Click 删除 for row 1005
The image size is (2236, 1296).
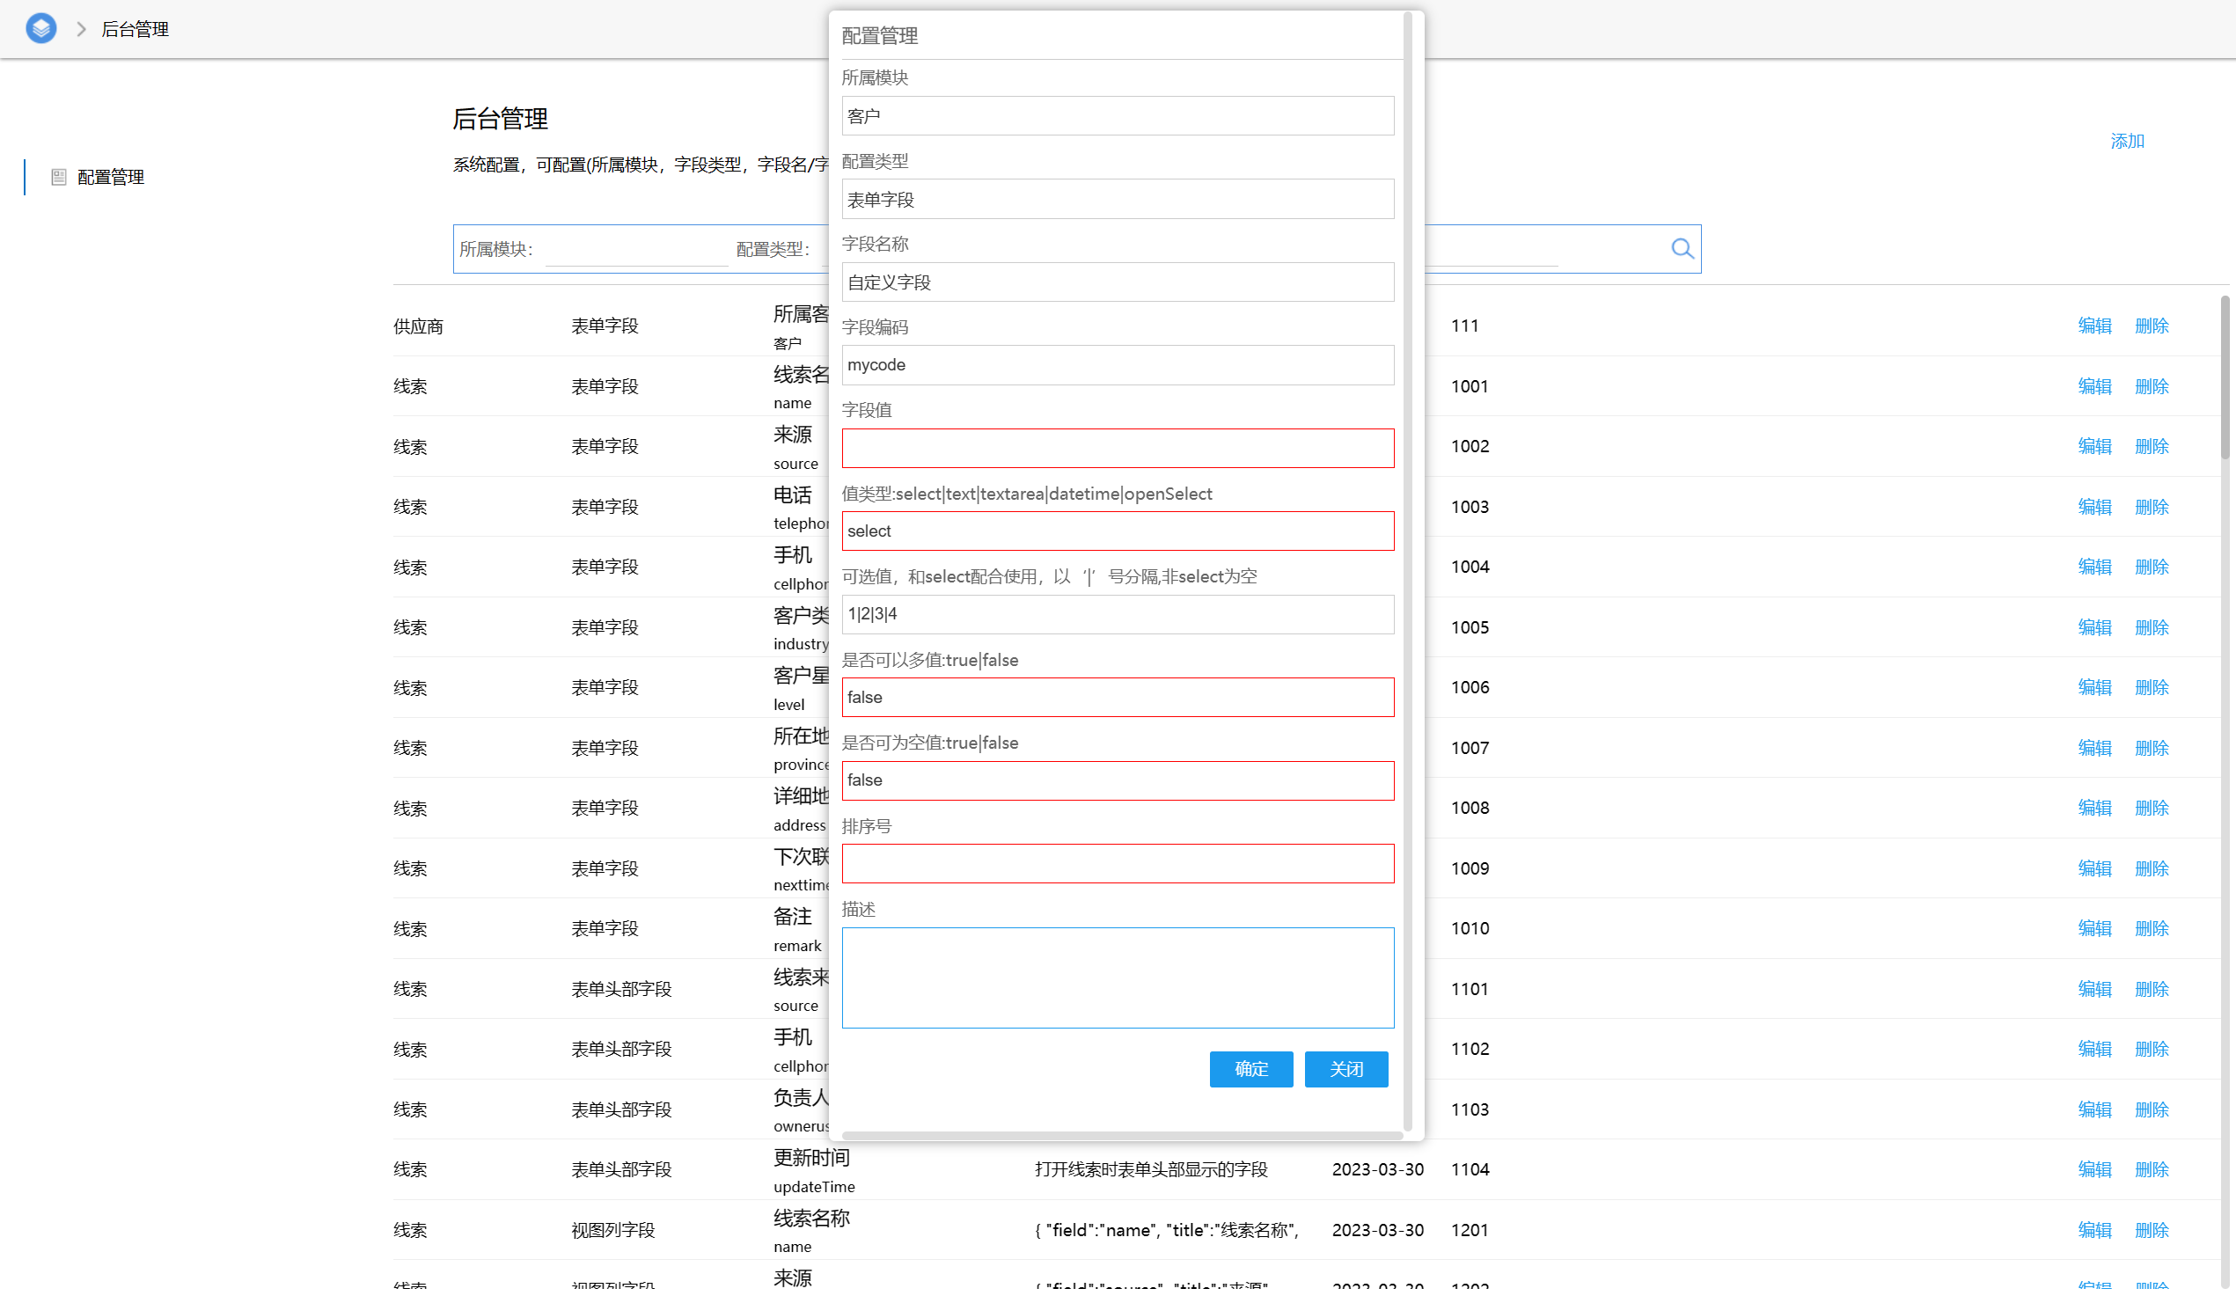pyautogui.click(x=2151, y=627)
